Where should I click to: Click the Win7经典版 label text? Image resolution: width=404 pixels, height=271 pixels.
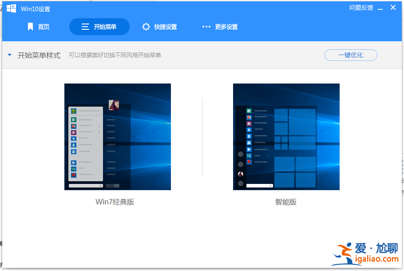(114, 202)
